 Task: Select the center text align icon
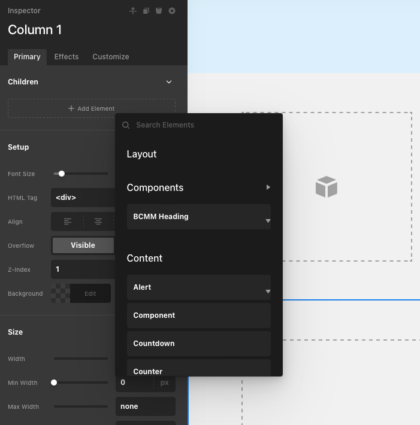pyautogui.click(x=98, y=221)
